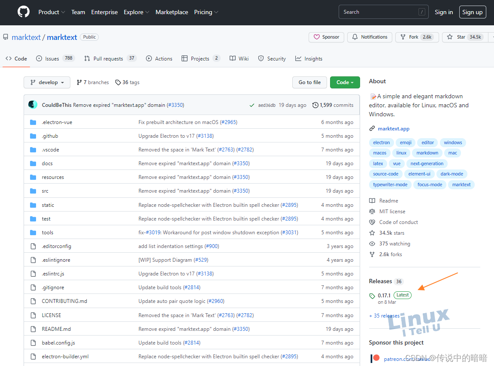Screen dimensions: 494x366
Task: Expand the Explore menu
Action: coord(136,12)
